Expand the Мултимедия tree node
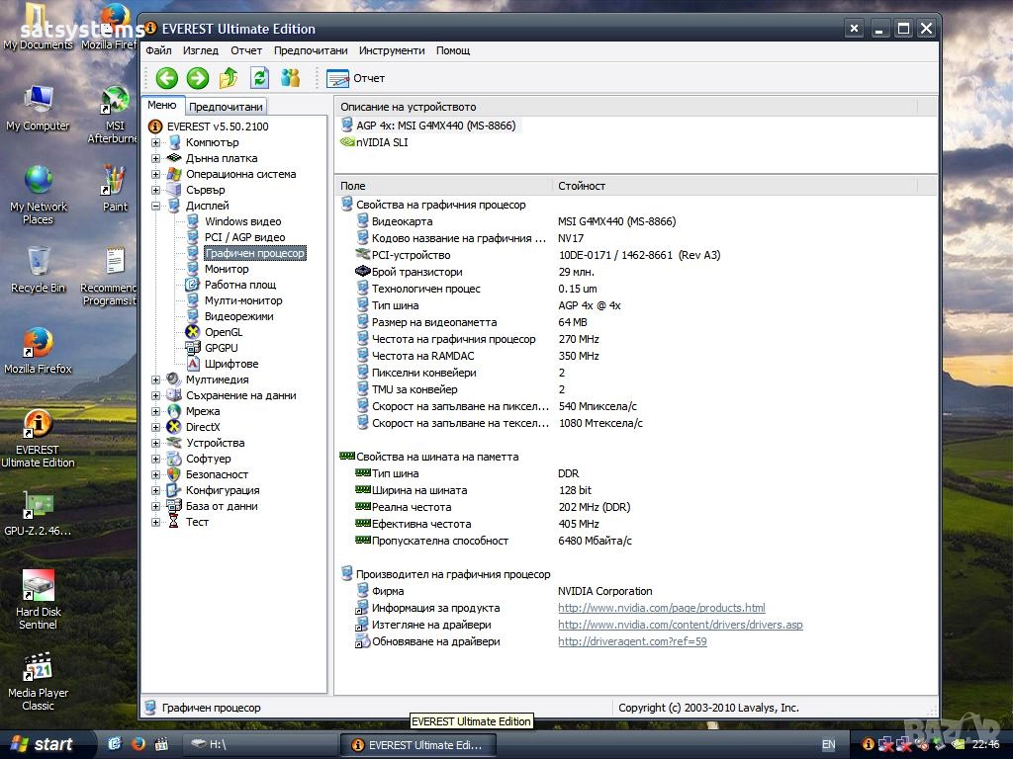The width and height of the screenshot is (1013, 759). point(156,379)
